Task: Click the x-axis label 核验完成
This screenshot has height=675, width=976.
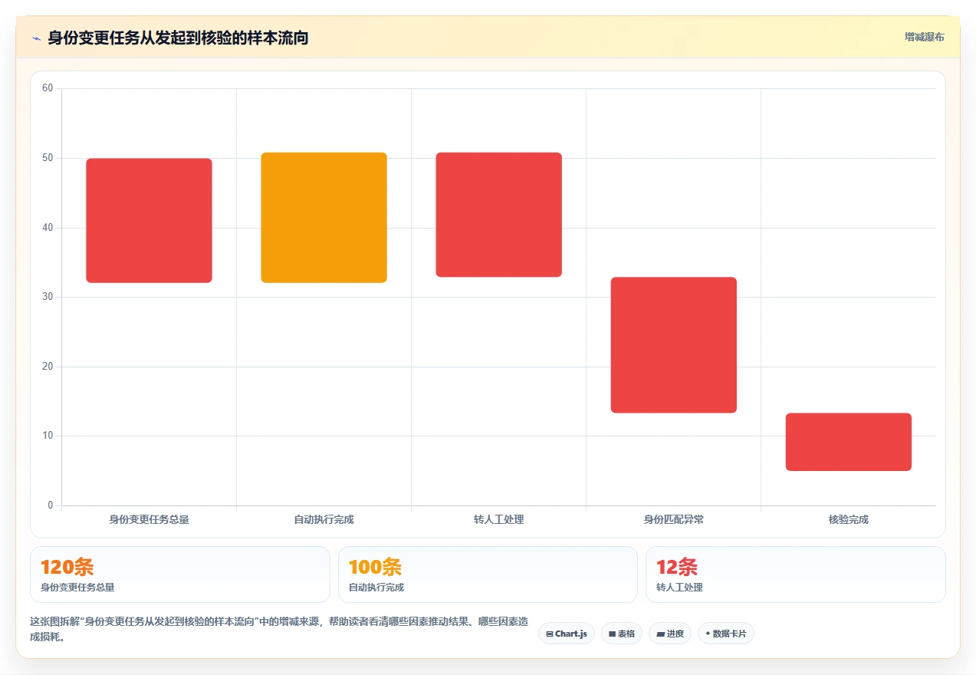Action: tap(849, 519)
